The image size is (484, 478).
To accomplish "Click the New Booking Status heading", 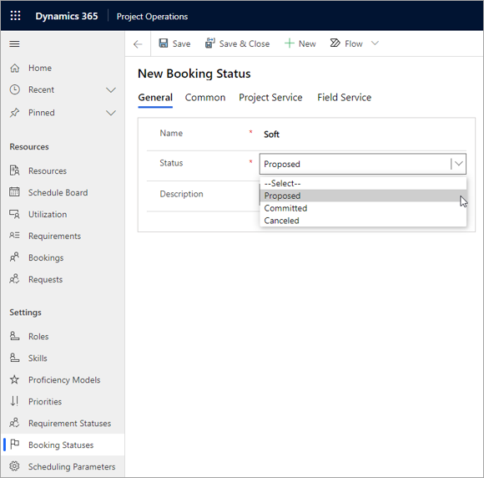I will [194, 74].
